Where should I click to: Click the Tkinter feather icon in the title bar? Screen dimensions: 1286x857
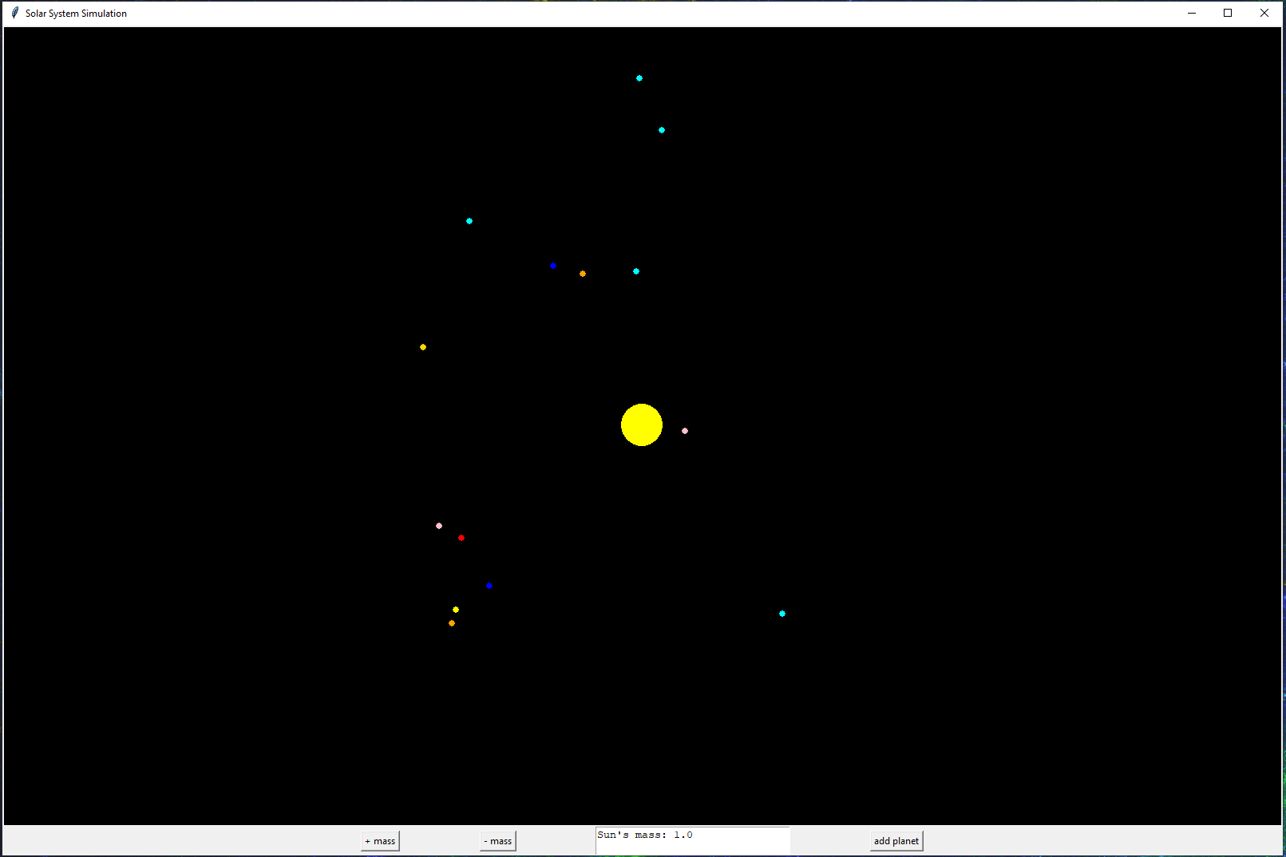14,13
